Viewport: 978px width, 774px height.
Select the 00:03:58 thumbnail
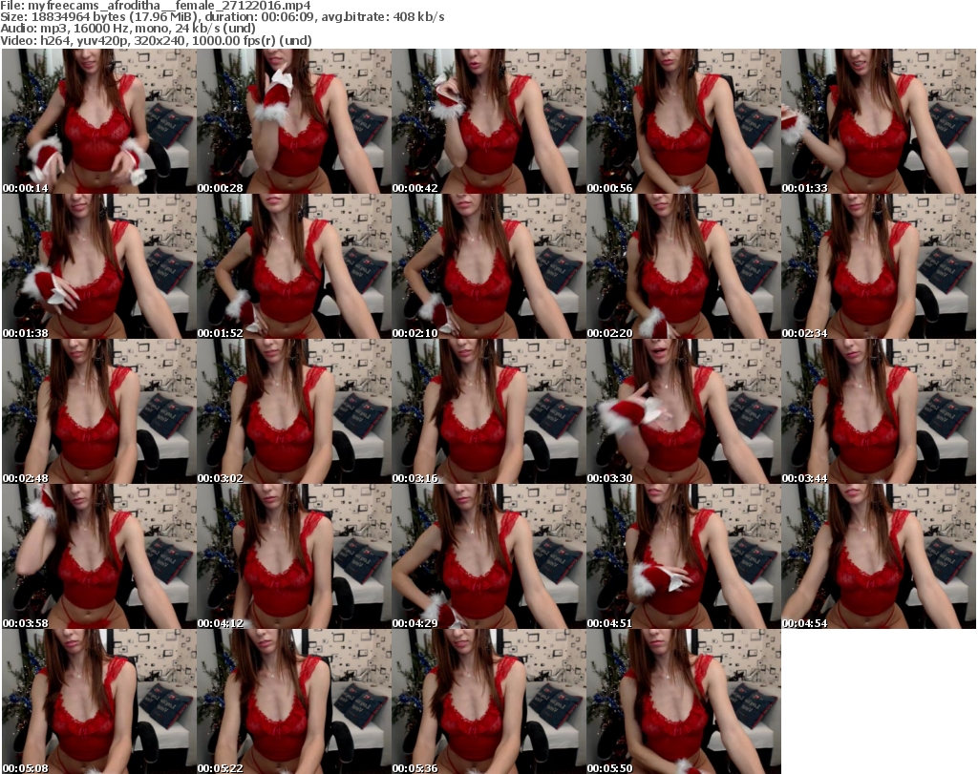99,556
